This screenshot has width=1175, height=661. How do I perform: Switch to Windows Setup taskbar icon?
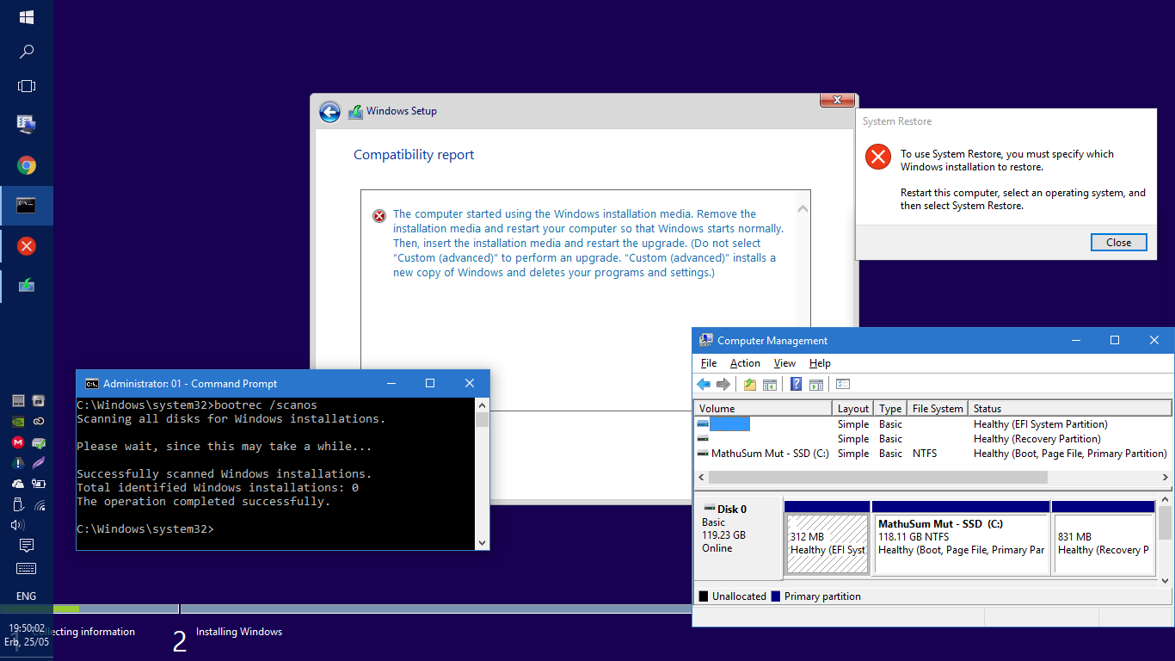pos(27,285)
